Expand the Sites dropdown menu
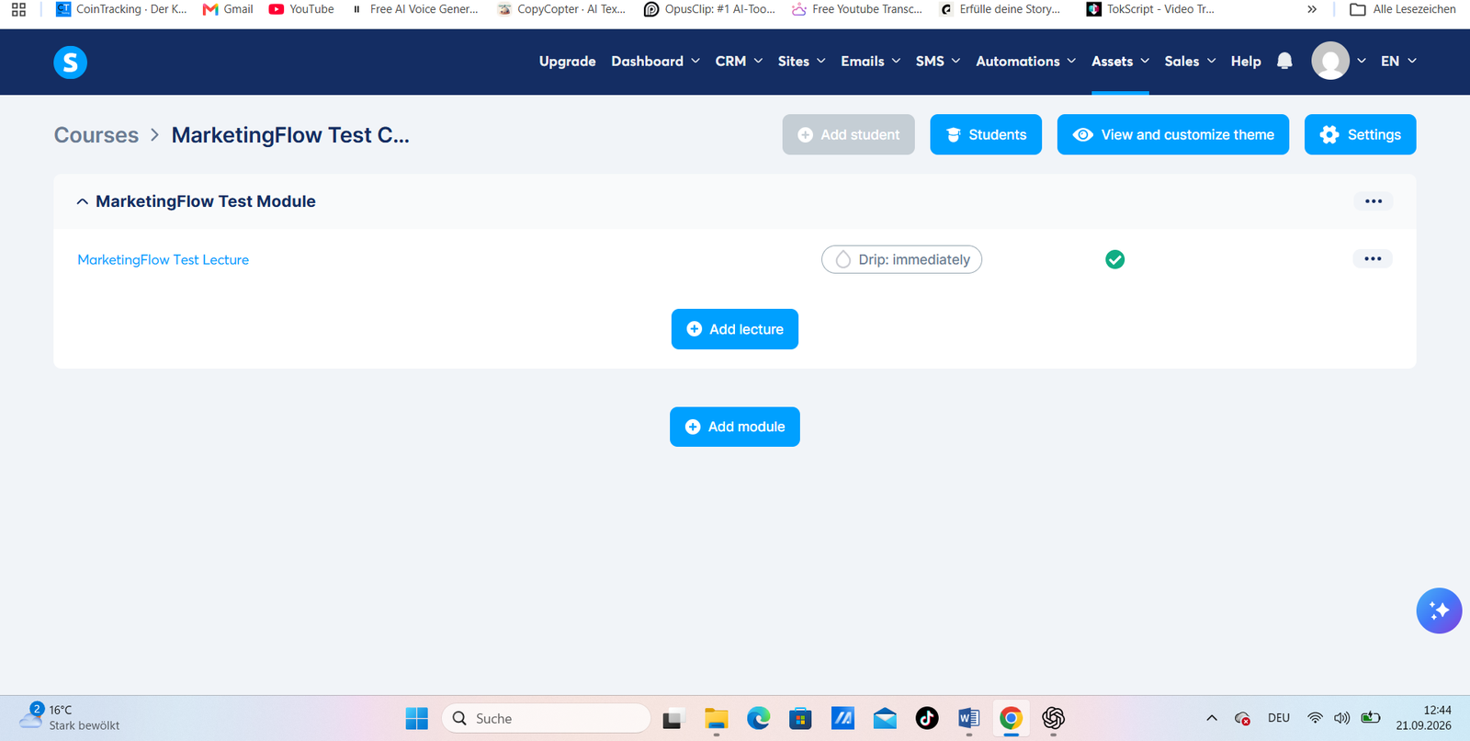Screen dimensions: 1470x741 pos(802,61)
